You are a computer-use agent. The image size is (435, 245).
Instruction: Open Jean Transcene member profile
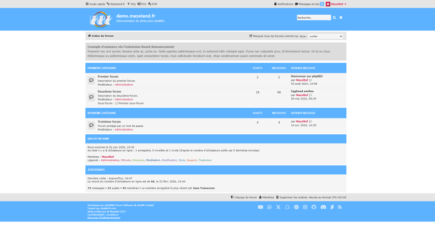[x=204, y=188]
